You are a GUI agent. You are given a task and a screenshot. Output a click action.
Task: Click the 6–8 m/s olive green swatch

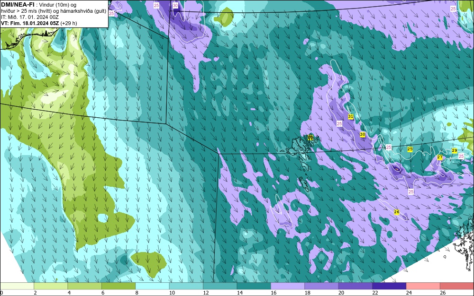click(118, 286)
